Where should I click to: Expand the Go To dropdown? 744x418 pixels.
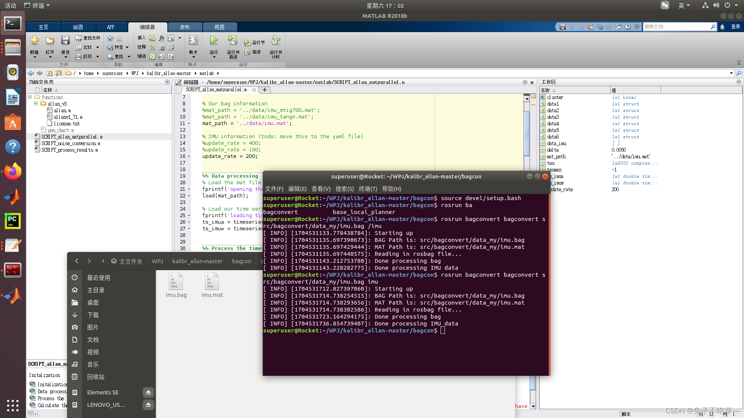pos(127,47)
